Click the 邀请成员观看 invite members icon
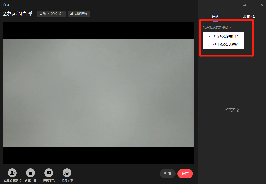 [12, 173]
